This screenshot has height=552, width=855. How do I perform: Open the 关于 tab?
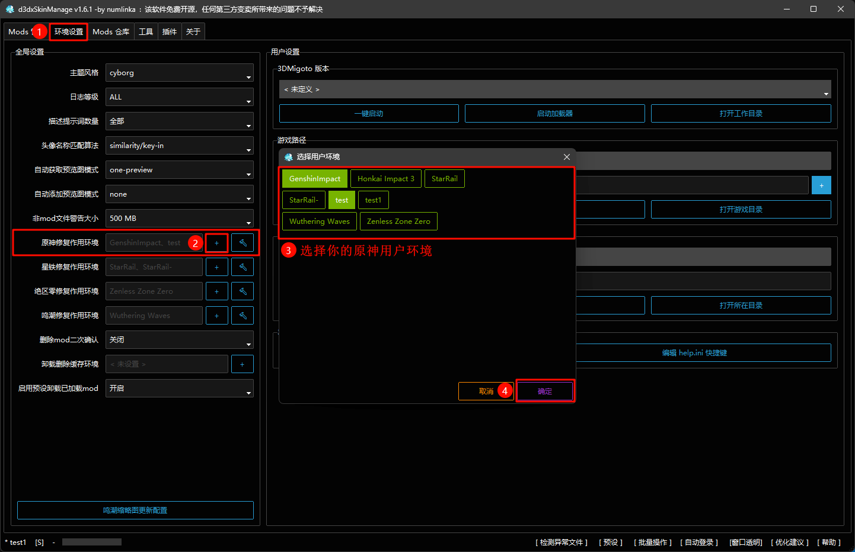click(x=193, y=31)
